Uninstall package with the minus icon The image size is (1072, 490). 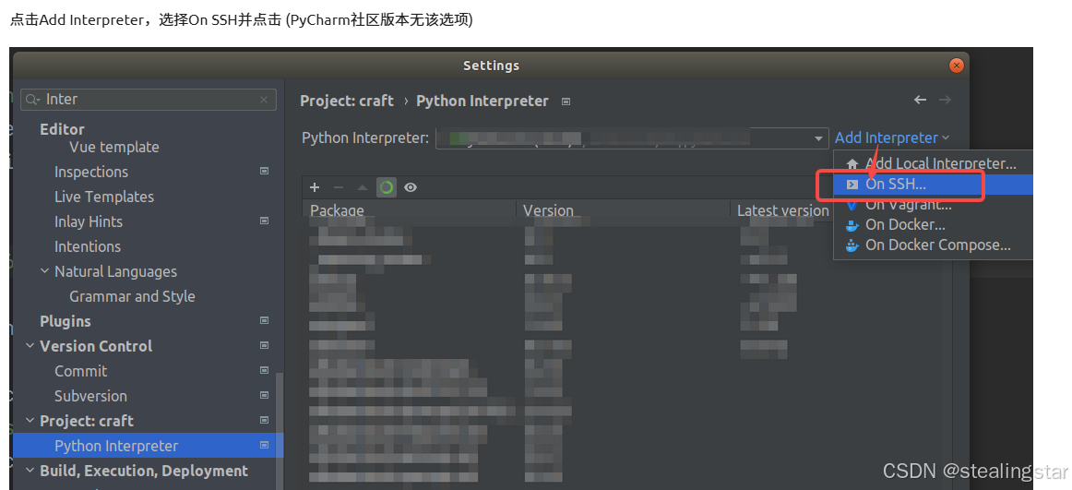point(339,187)
